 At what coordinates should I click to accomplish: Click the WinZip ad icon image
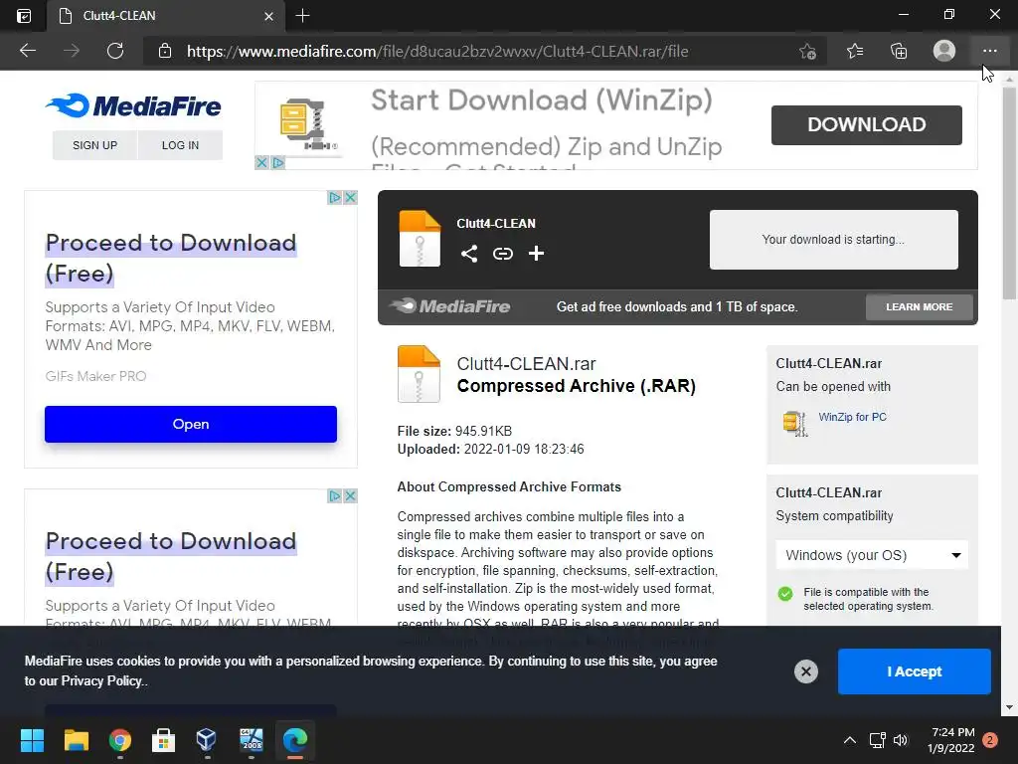tap(306, 124)
